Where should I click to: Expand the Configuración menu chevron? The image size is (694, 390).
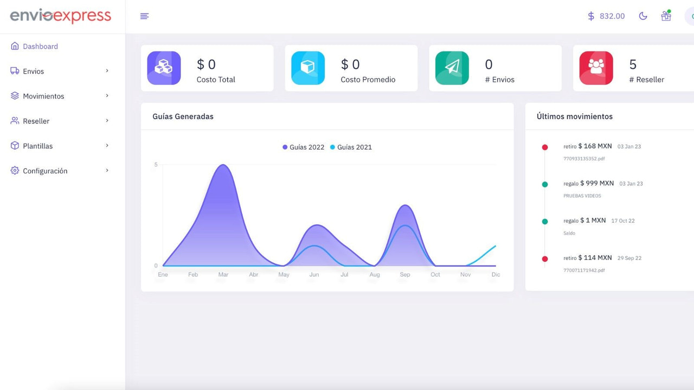click(x=107, y=171)
